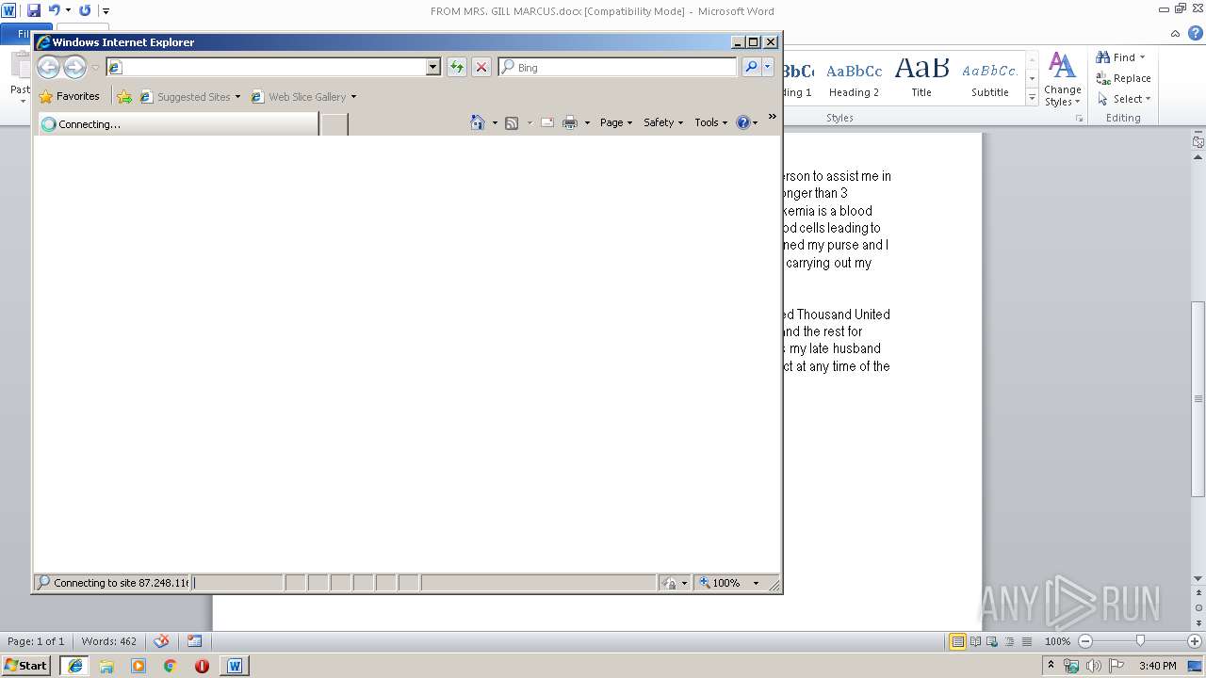Click the IE Refresh icon
Screen dimensions: 1206x678
pyautogui.click(x=457, y=67)
